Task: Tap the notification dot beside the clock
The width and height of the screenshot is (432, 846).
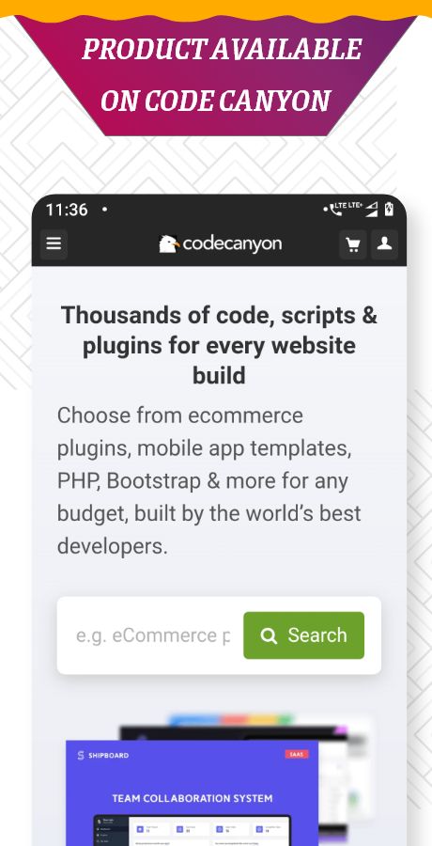Action: click(x=104, y=210)
